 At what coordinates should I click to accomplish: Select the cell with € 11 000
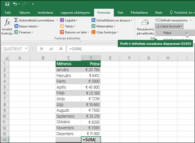point(91,134)
